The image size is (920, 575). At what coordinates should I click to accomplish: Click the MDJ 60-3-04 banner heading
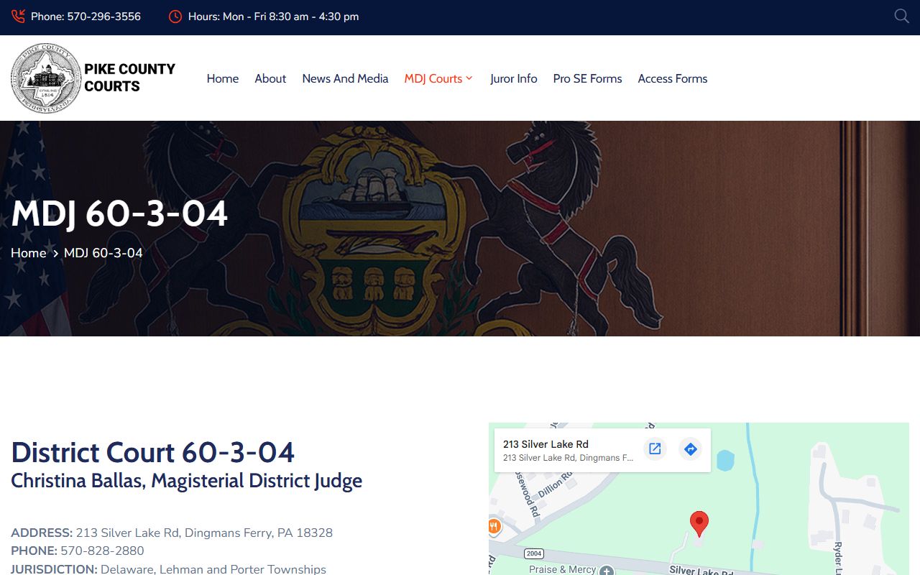tap(119, 213)
